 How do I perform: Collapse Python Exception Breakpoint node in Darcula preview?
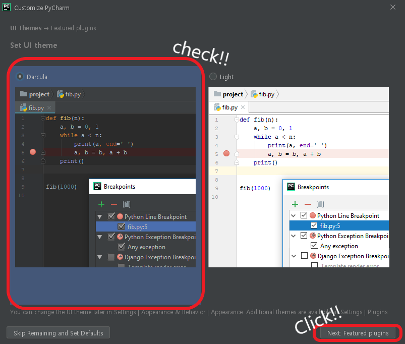pyautogui.click(x=100, y=237)
